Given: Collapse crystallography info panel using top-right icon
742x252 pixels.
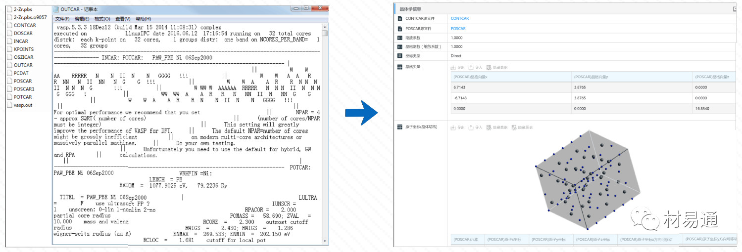Looking at the screenshot, I should pos(735,9).
